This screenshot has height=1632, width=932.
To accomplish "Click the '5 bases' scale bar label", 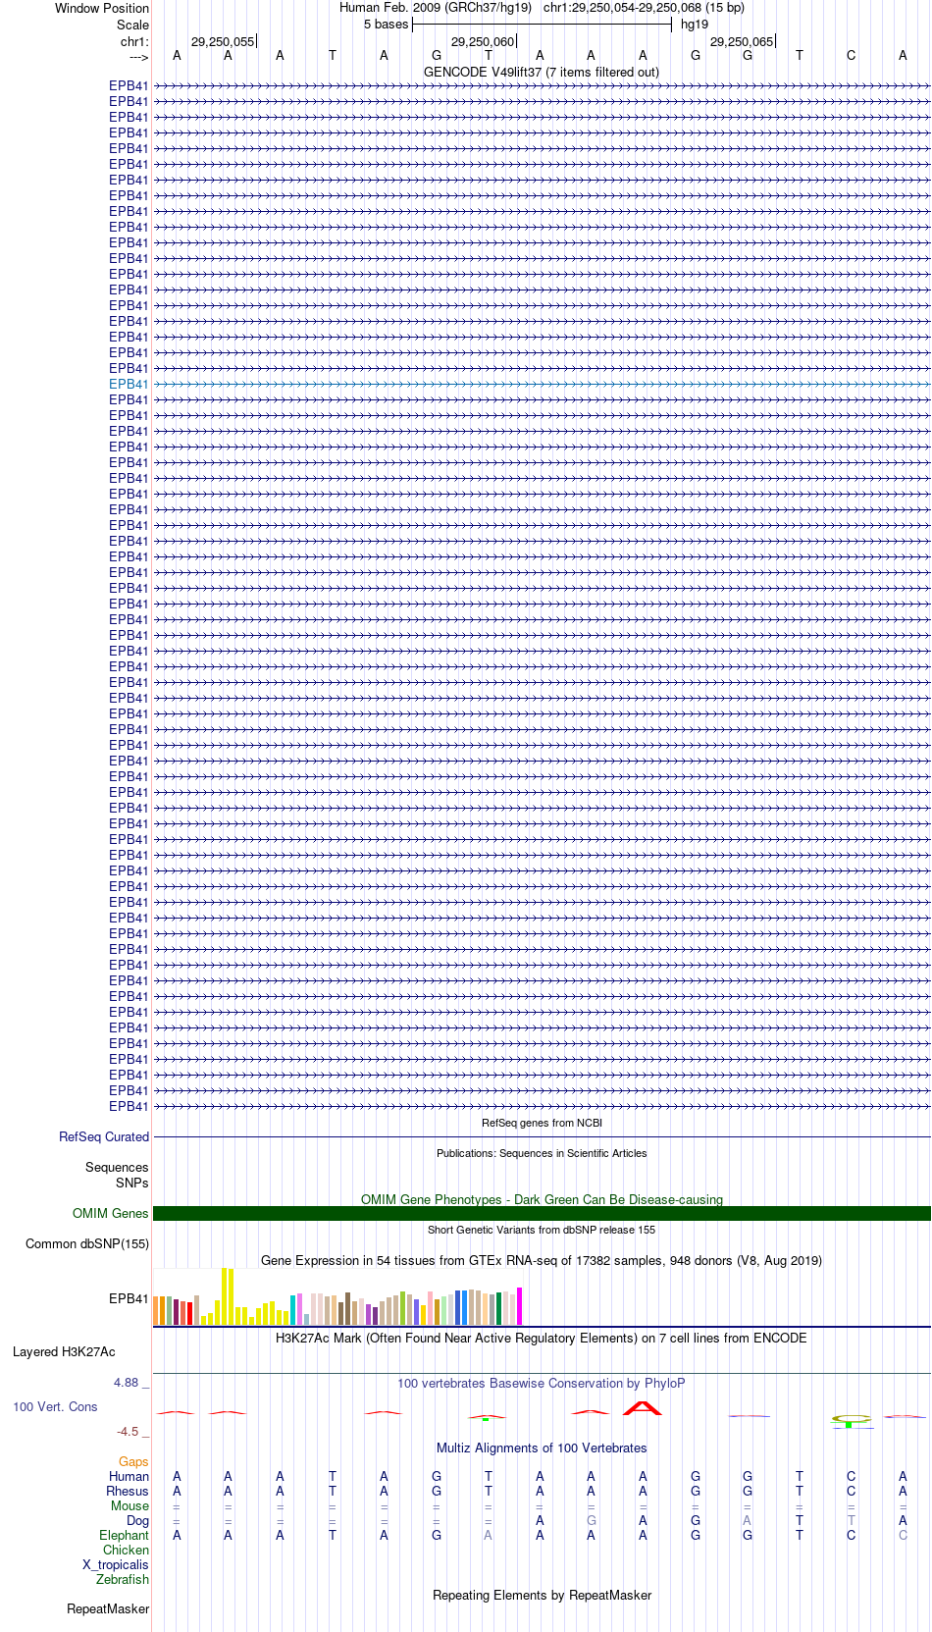I will tap(386, 24).
